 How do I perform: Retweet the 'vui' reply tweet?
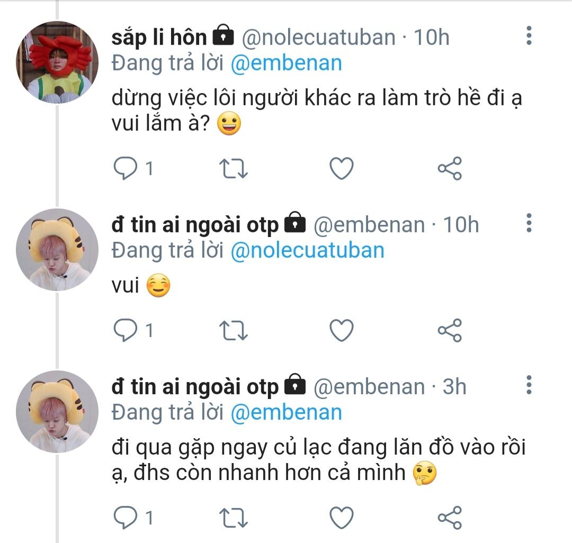tap(234, 331)
